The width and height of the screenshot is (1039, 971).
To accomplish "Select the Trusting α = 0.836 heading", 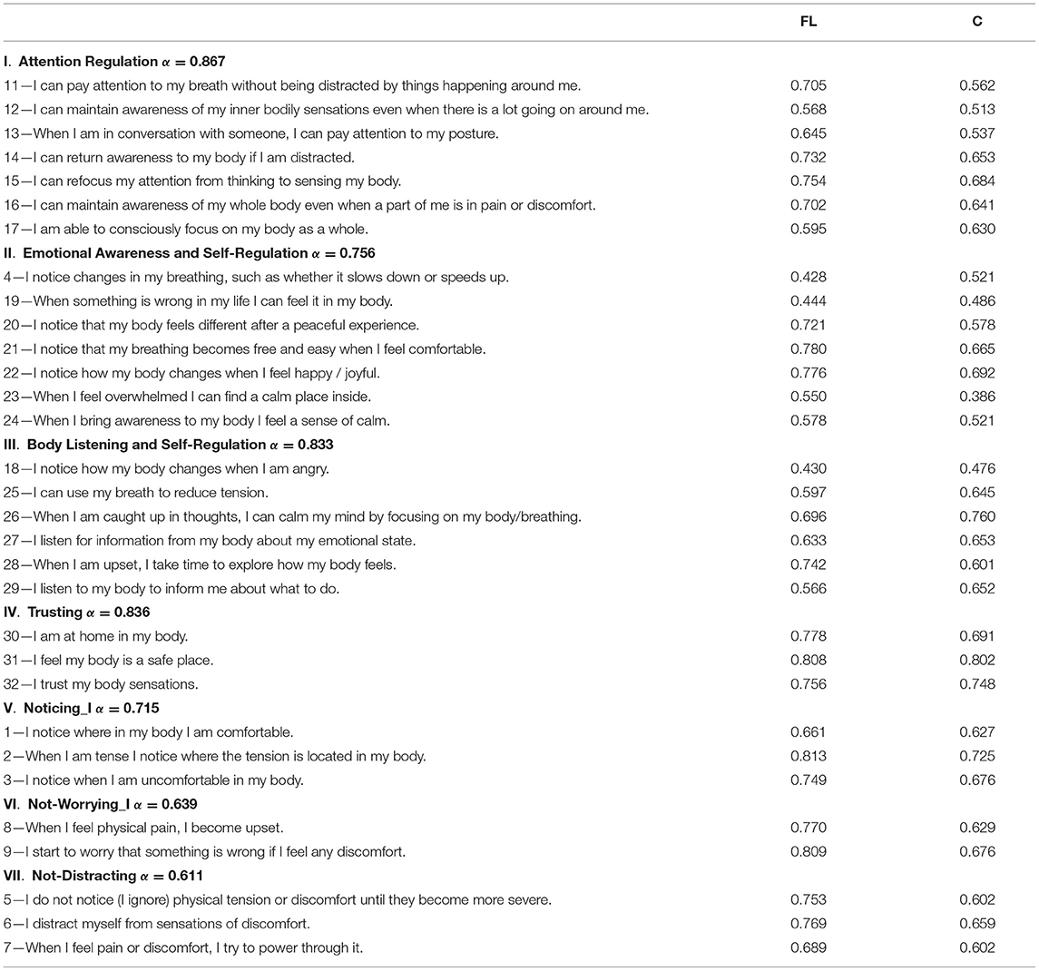I will coord(77,613).
